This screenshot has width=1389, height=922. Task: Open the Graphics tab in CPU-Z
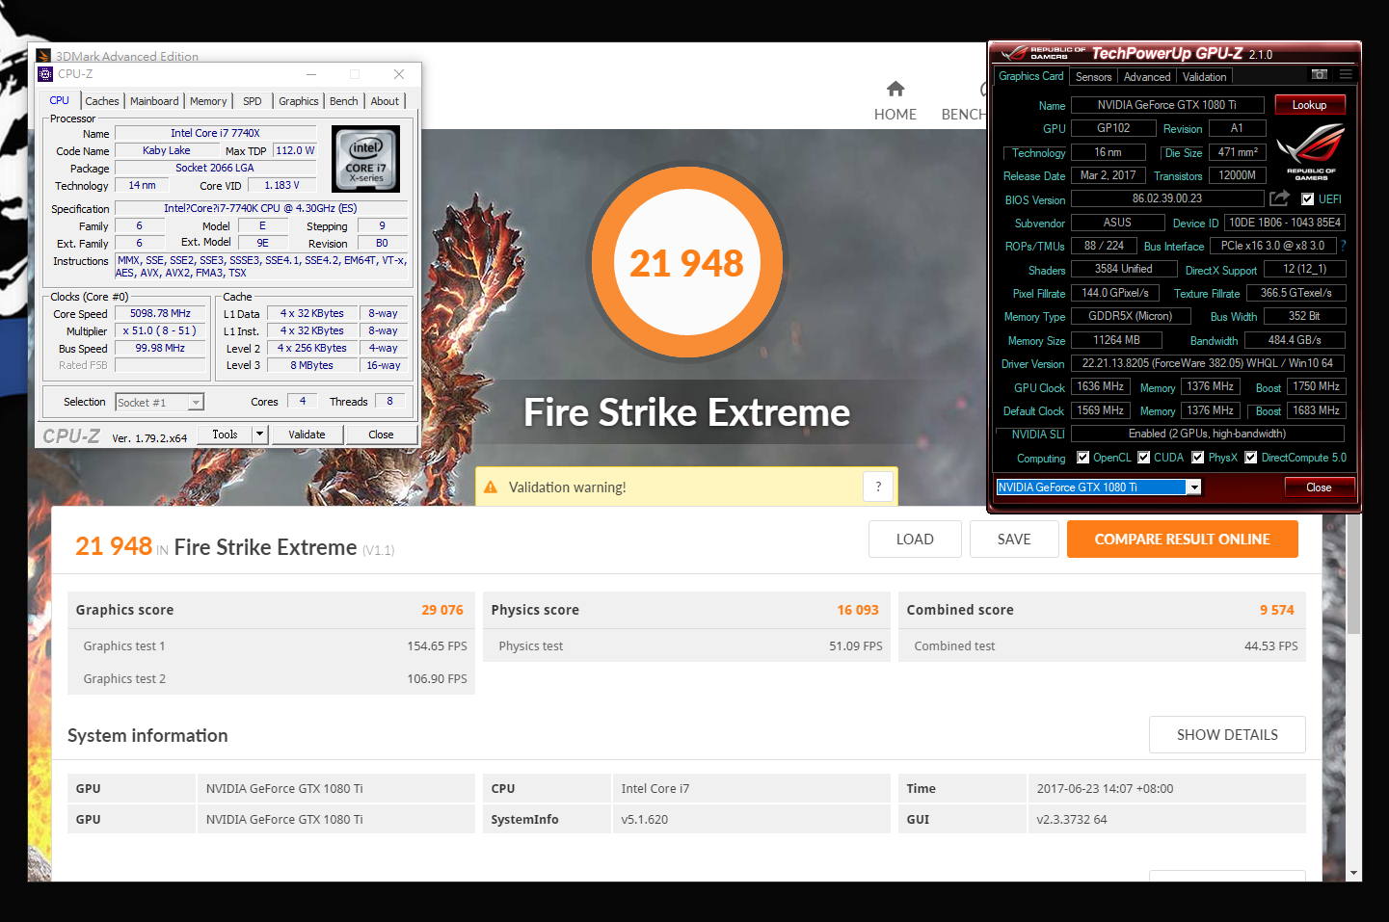coord(299,101)
